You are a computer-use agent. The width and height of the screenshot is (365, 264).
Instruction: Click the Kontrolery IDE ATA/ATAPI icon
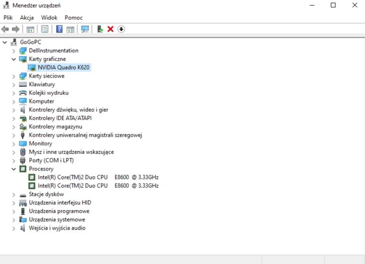tap(23, 118)
